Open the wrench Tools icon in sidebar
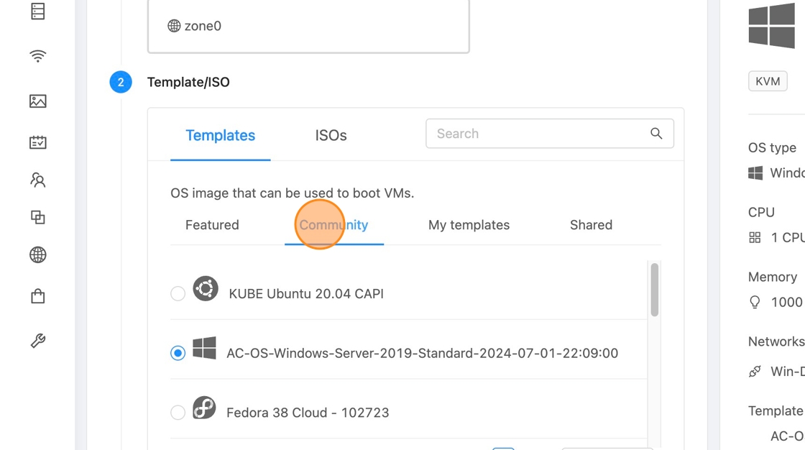The image size is (805, 450). (38, 341)
